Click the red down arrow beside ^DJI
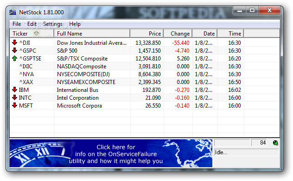Viewport: 293px width, 181px height. (14, 42)
